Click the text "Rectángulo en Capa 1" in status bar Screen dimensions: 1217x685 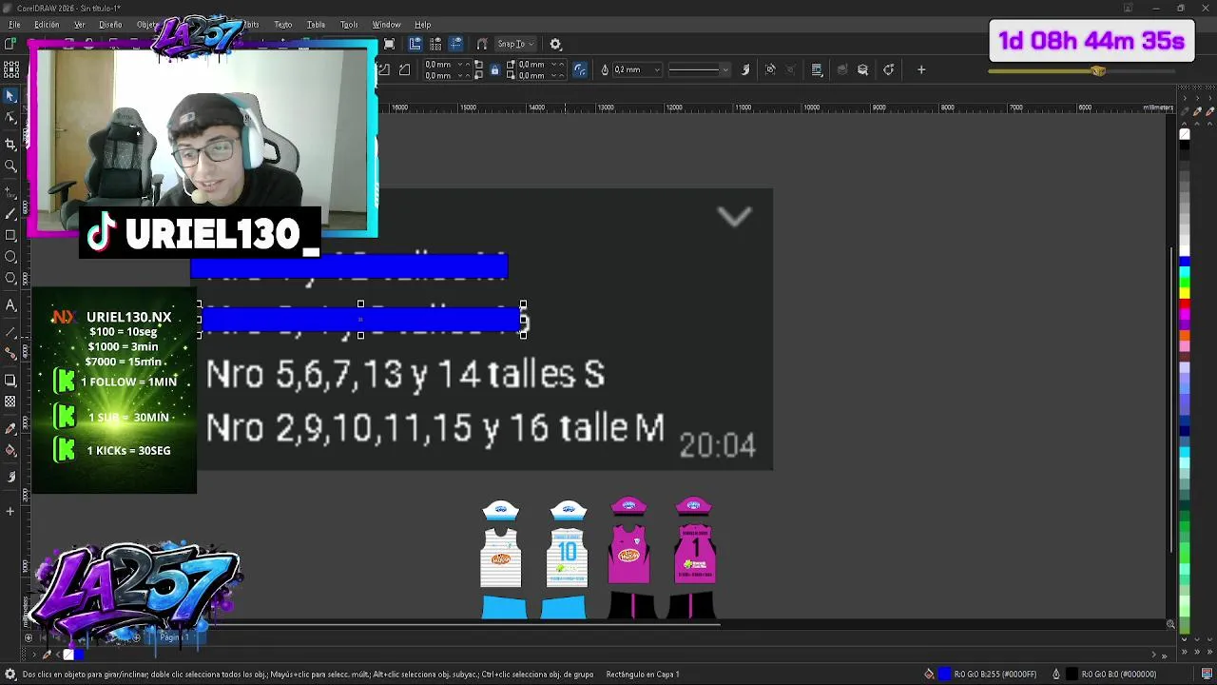(643, 675)
